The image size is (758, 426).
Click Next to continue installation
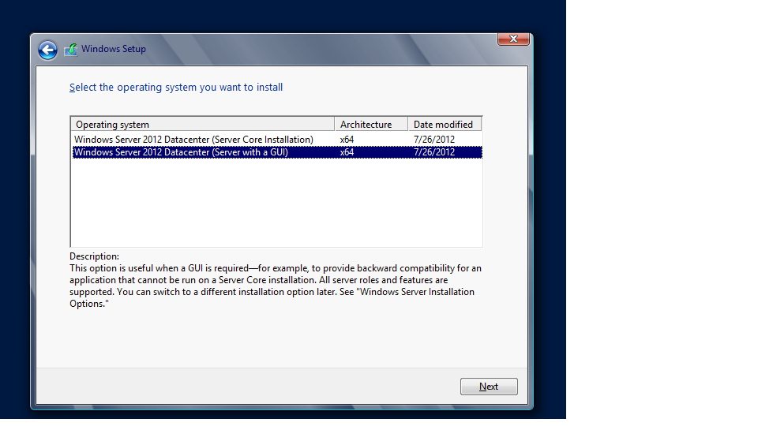coord(489,387)
